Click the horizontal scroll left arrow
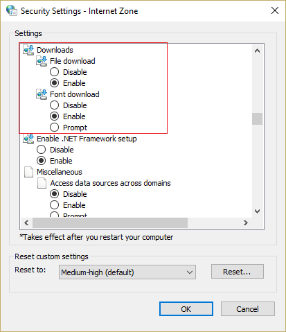This screenshot has width=286, height=332. coord(26,223)
